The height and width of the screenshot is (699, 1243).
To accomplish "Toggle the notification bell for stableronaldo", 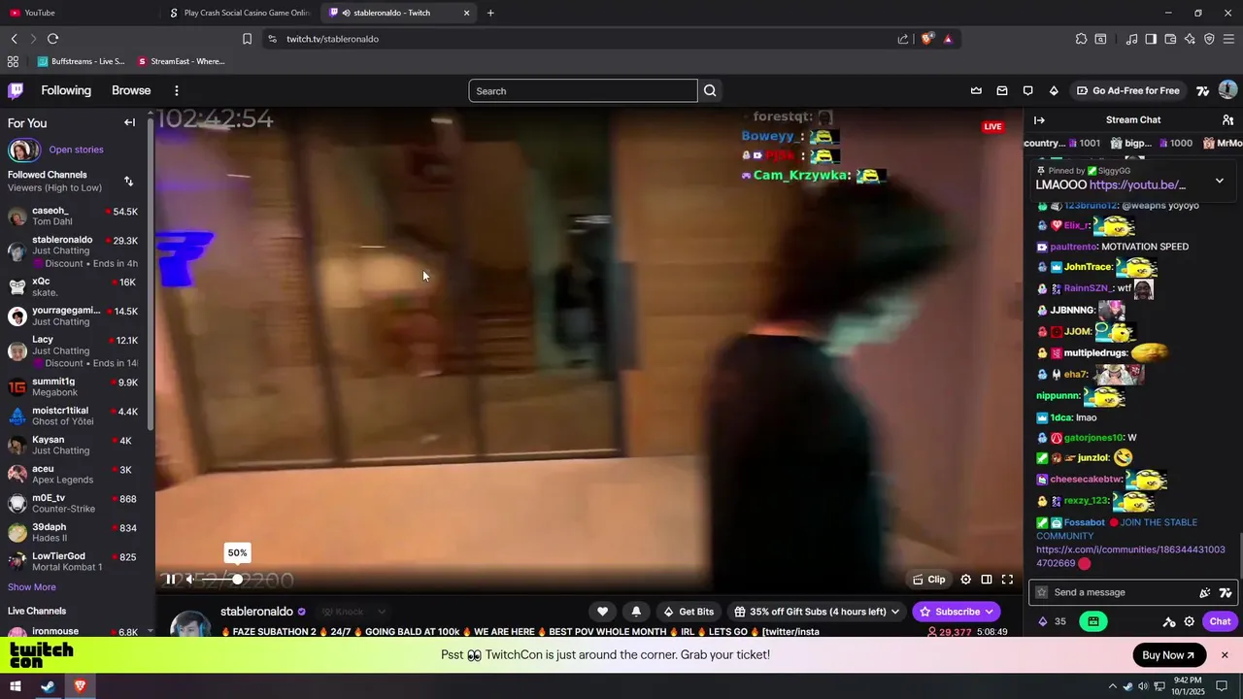I will 636,612.
